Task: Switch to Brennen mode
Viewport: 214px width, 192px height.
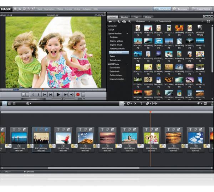Action: click(180, 8)
